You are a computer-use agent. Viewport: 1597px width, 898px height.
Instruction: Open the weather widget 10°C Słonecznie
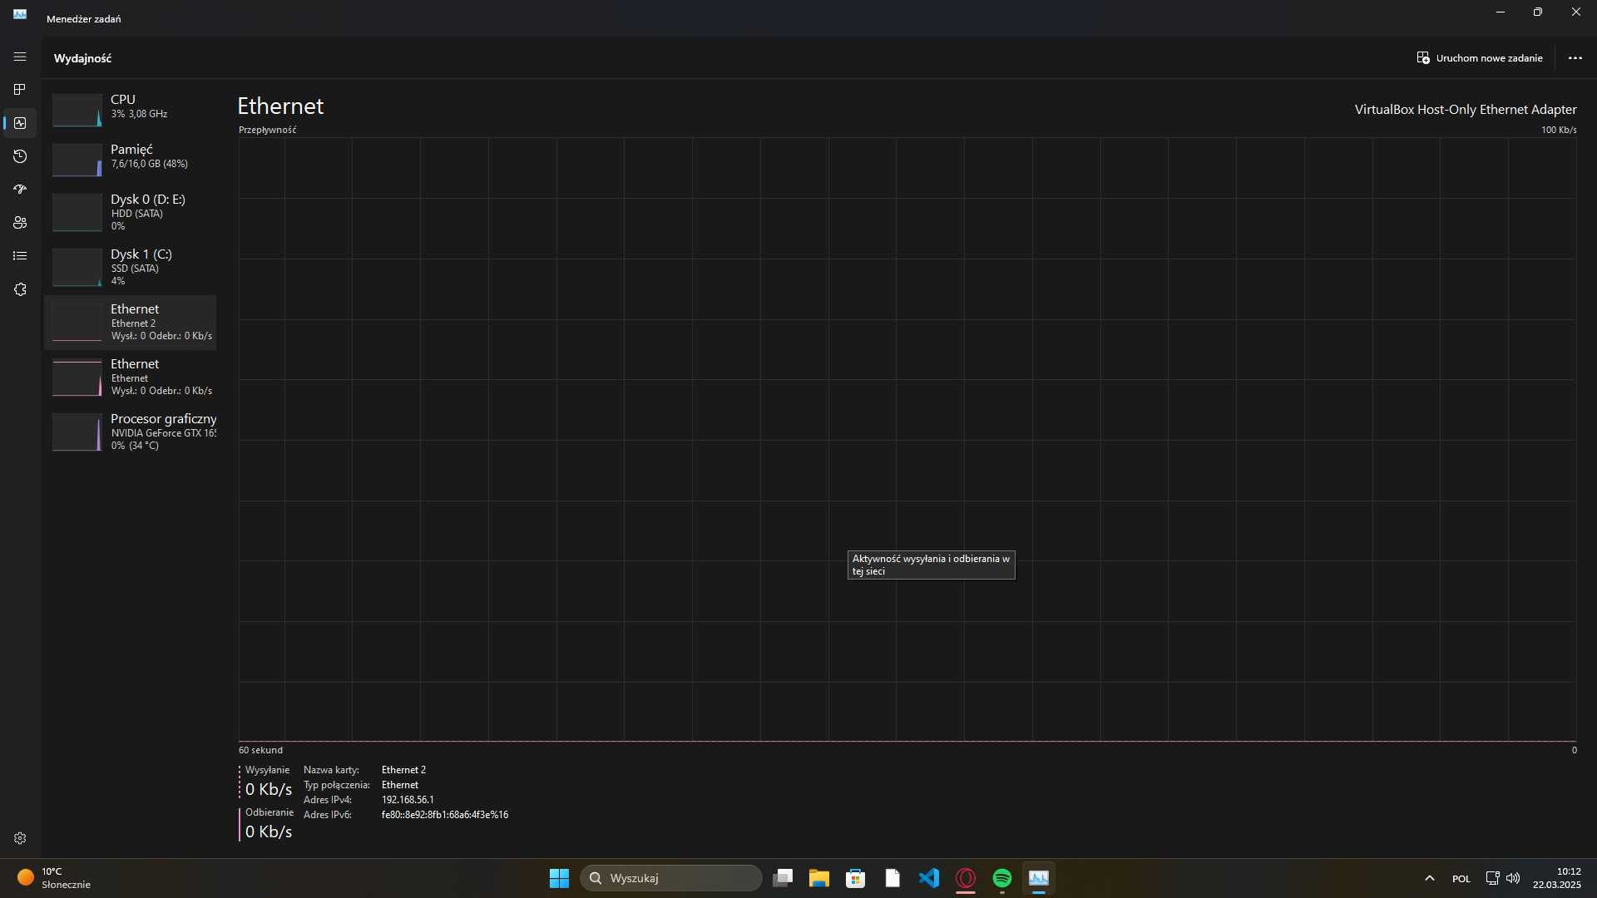point(55,878)
